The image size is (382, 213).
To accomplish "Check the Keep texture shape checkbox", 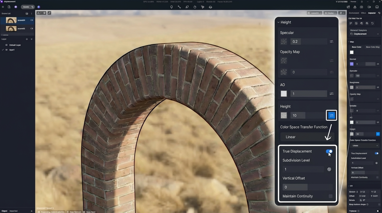I will tap(379, 204).
